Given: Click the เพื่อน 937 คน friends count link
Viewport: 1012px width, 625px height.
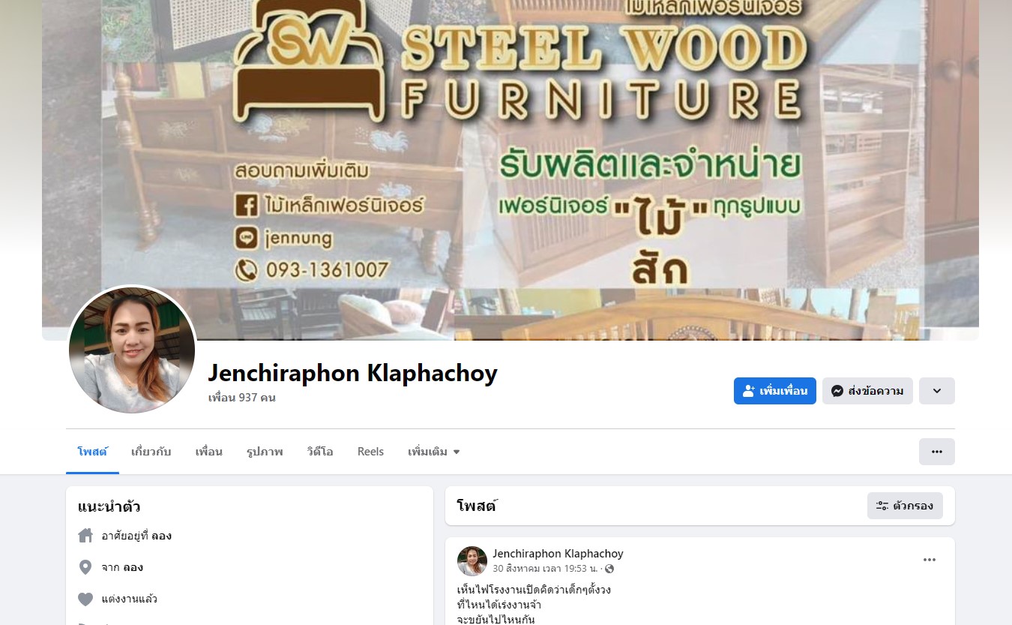Looking at the screenshot, I should pyautogui.click(x=242, y=398).
